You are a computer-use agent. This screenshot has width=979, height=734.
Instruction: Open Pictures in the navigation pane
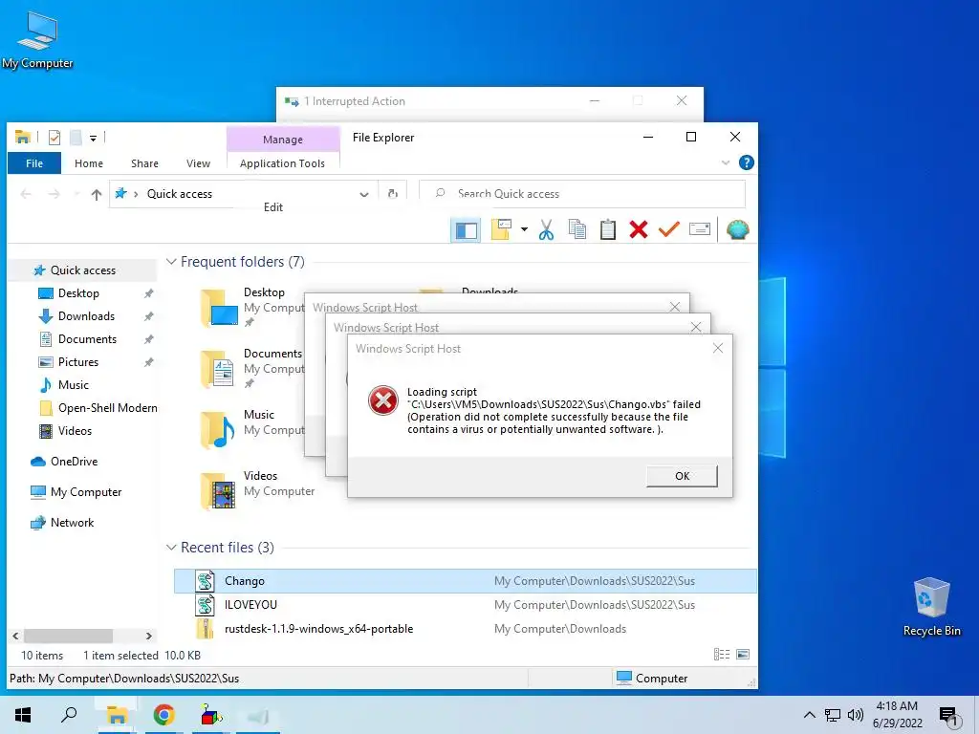click(x=78, y=362)
